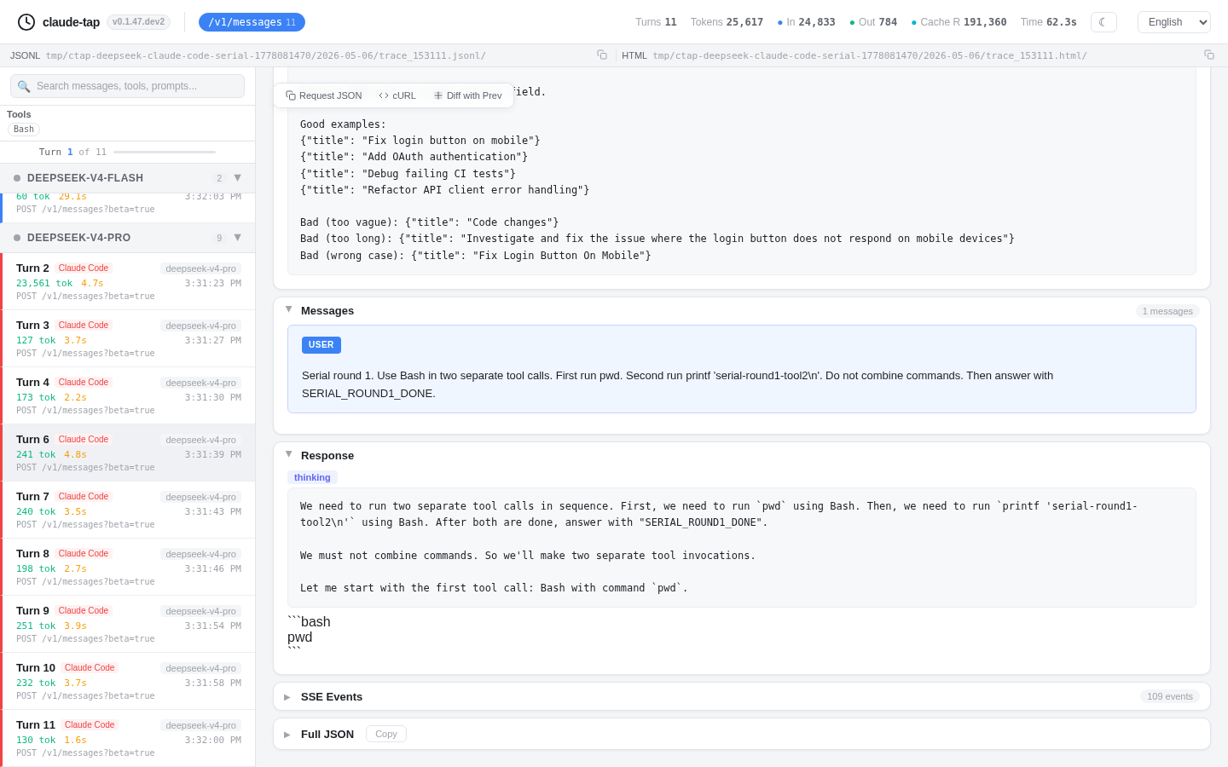Select Turn 4 in the sidebar

[x=128, y=395]
